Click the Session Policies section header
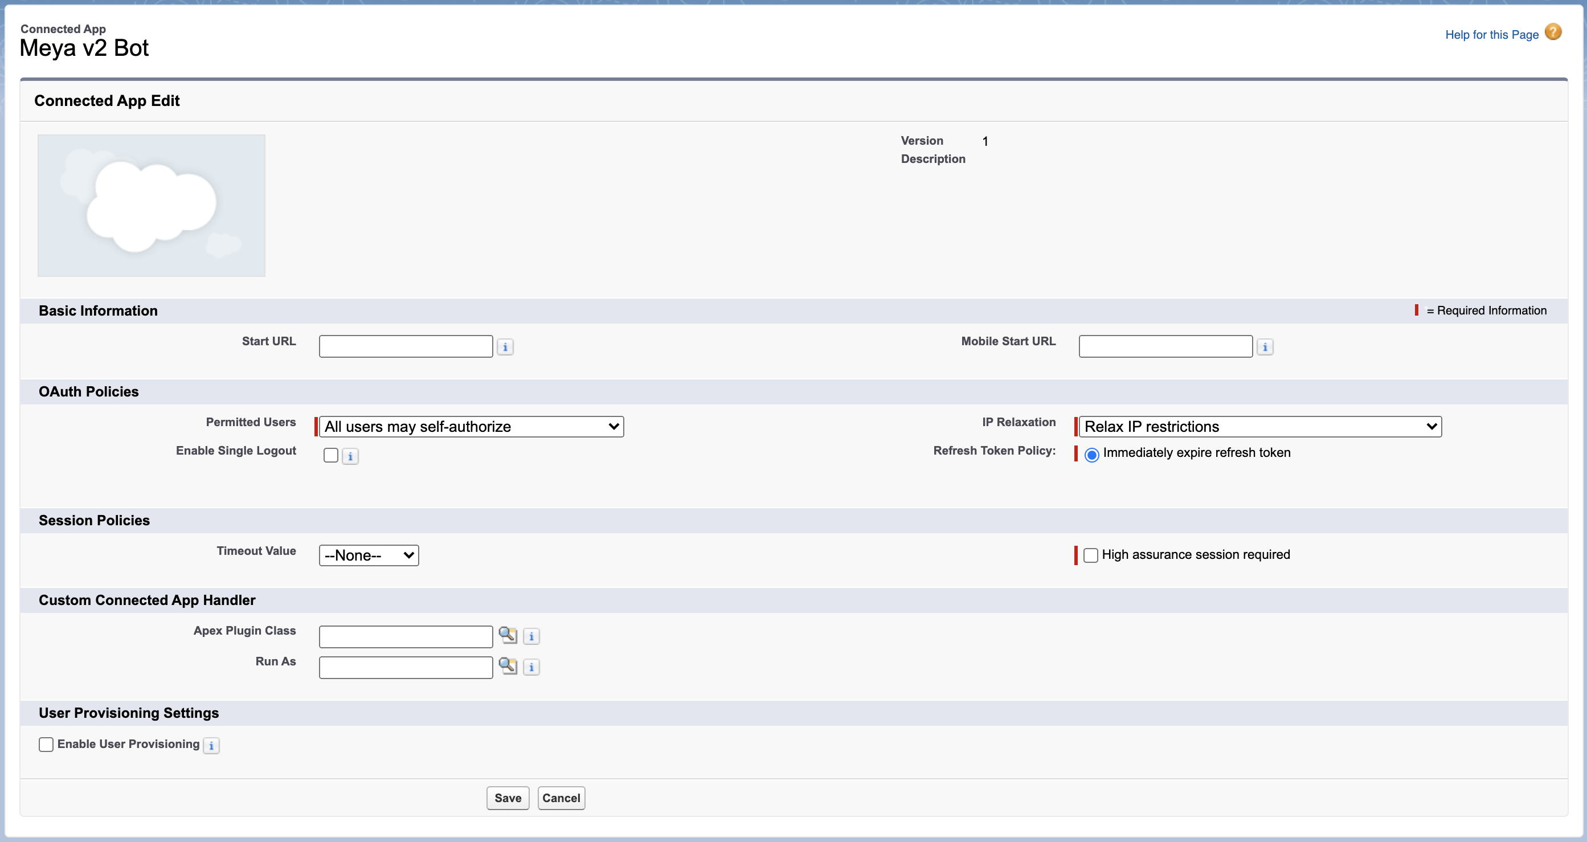 click(x=94, y=521)
